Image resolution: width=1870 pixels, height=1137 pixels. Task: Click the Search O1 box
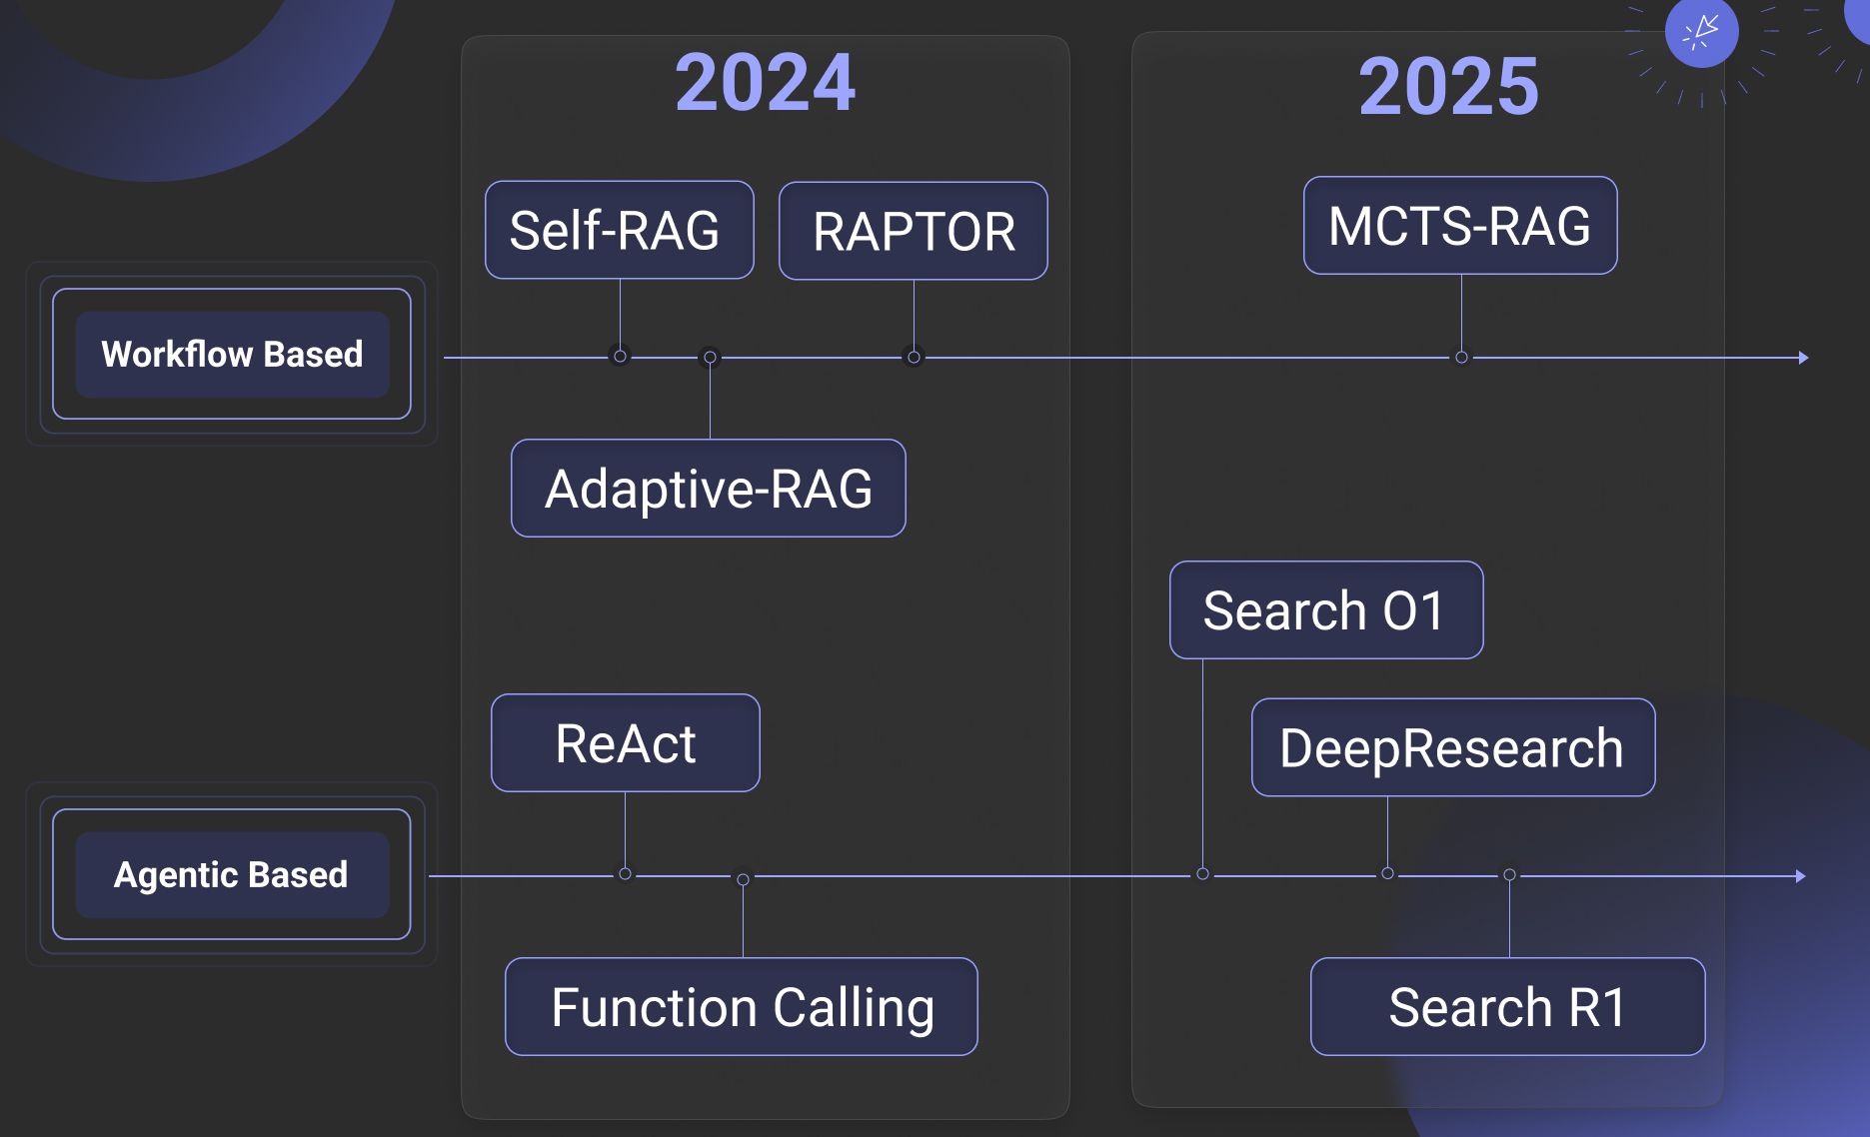[x=1326, y=610]
